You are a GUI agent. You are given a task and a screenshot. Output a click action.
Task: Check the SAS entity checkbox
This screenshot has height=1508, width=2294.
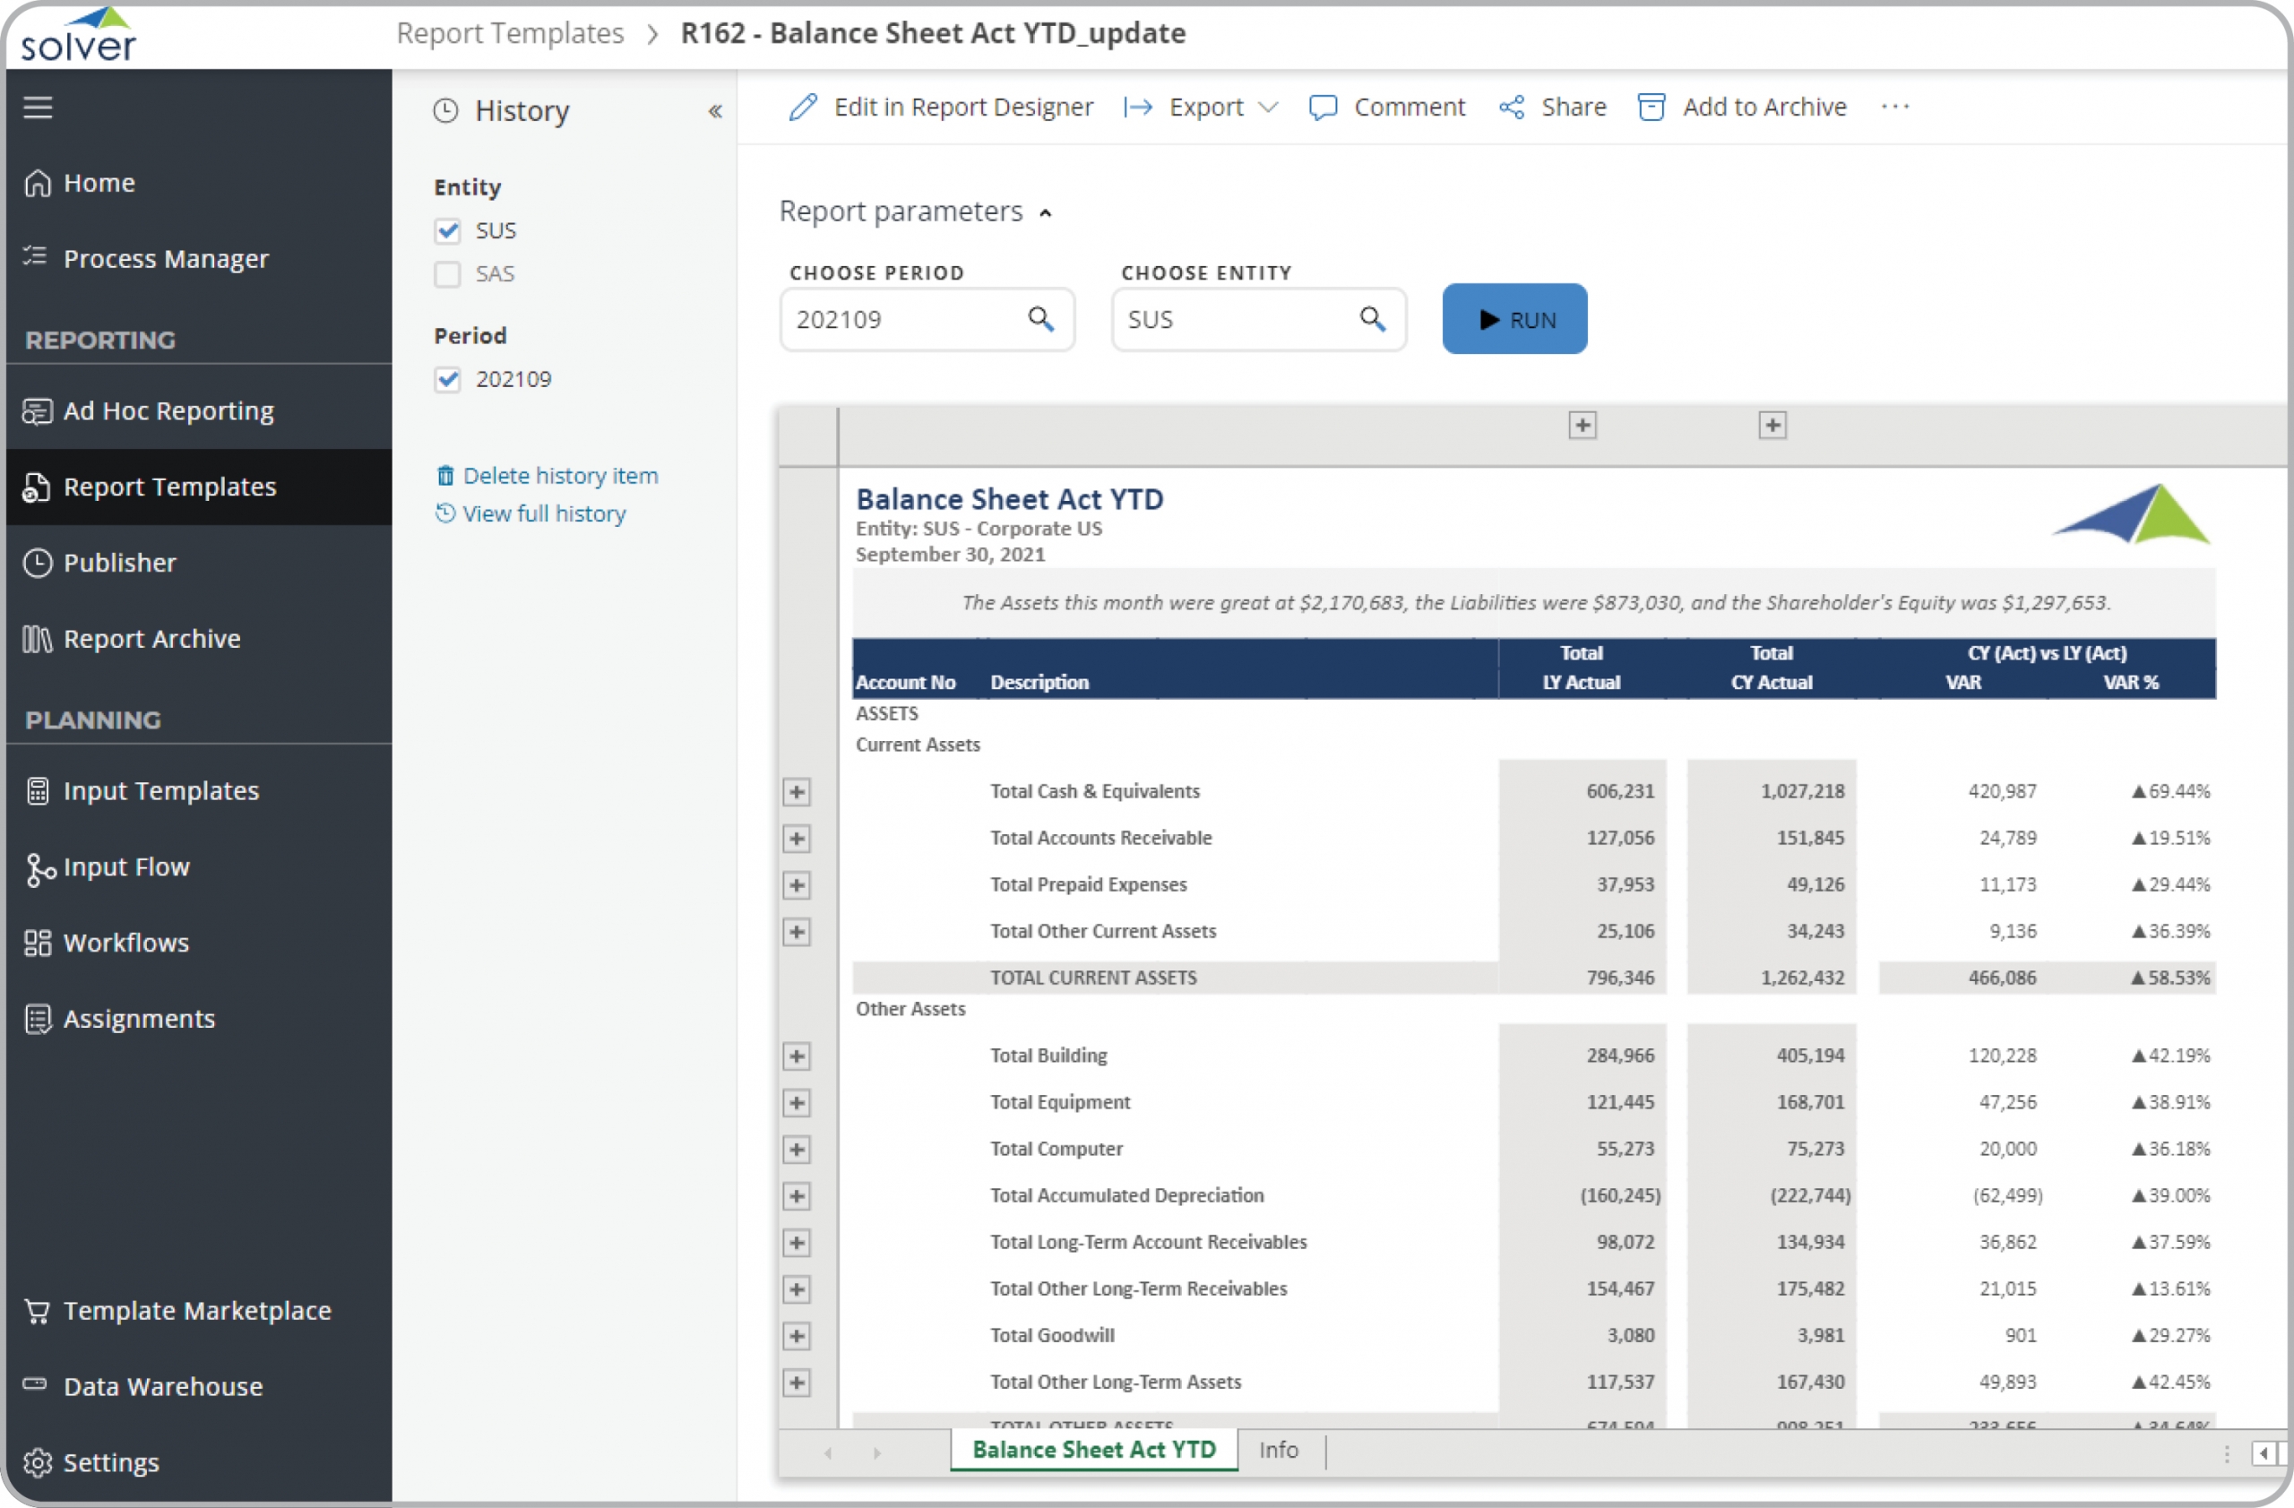click(x=447, y=274)
